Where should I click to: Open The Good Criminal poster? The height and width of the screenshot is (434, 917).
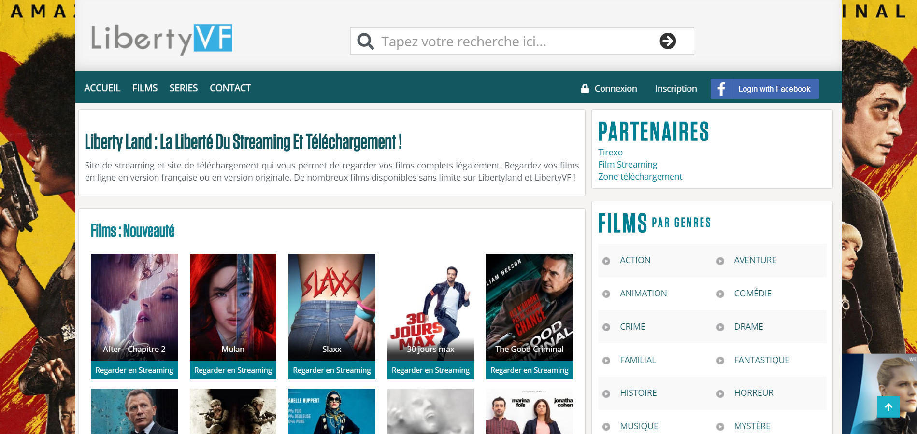point(530,307)
